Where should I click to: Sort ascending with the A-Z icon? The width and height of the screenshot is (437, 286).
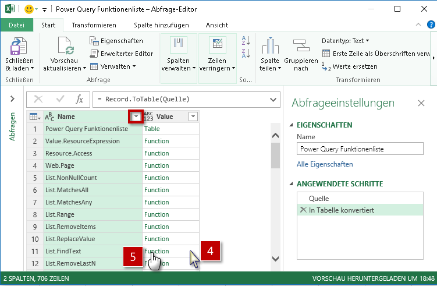click(x=246, y=40)
